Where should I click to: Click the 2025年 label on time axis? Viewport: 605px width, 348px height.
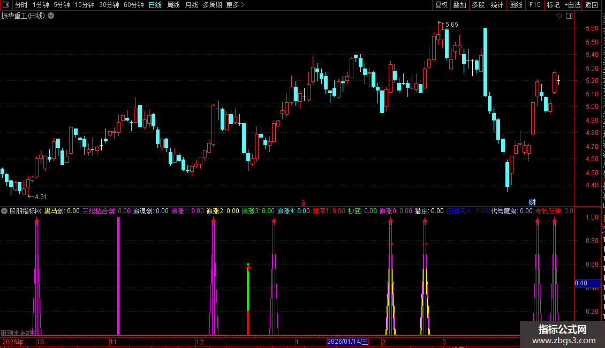pos(13,342)
